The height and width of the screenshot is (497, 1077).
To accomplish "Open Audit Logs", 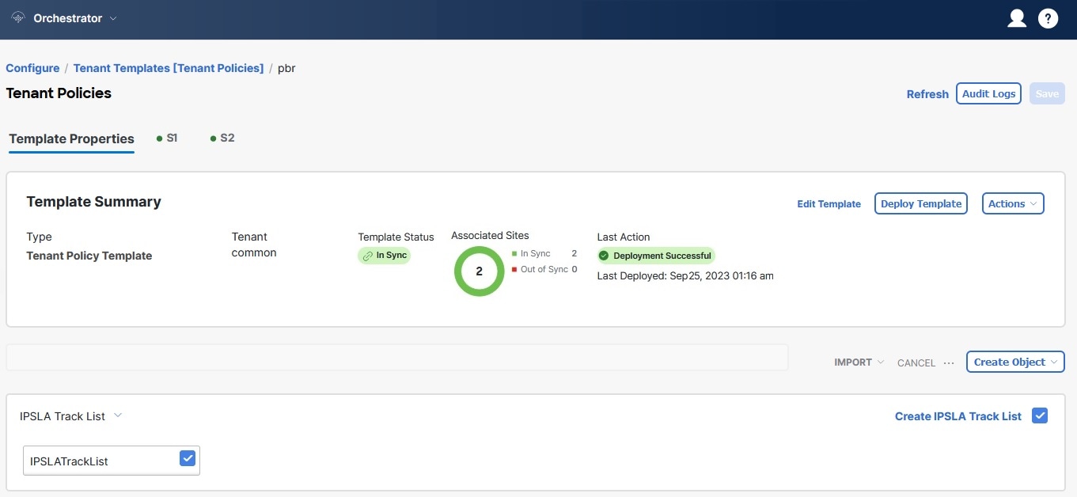I will [988, 93].
